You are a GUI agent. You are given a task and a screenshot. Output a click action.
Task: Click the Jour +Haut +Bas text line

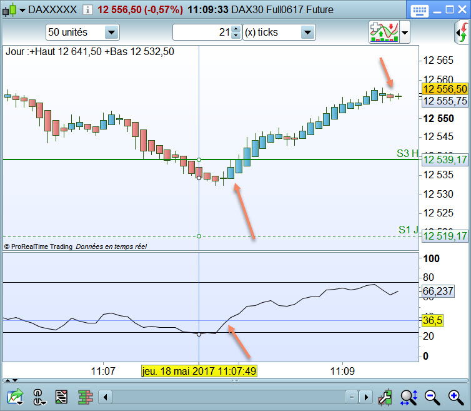tap(90, 51)
